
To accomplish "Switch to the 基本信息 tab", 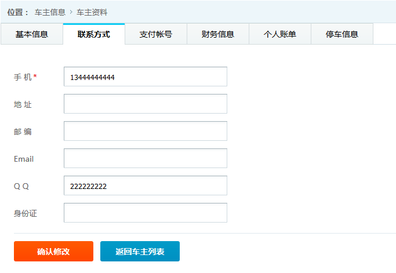I will pos(32,34).
